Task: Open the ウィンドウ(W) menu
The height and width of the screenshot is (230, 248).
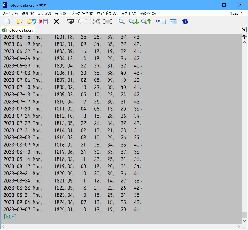Action: click(107, 14)
